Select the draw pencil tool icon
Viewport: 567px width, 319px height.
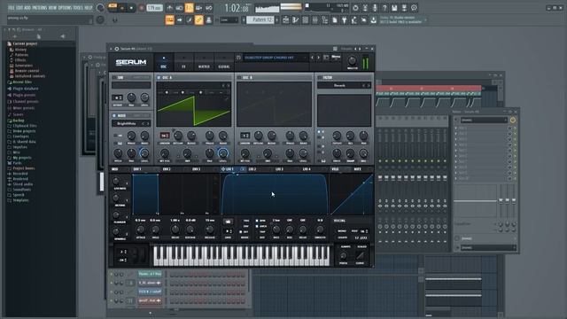coord(189,20)
